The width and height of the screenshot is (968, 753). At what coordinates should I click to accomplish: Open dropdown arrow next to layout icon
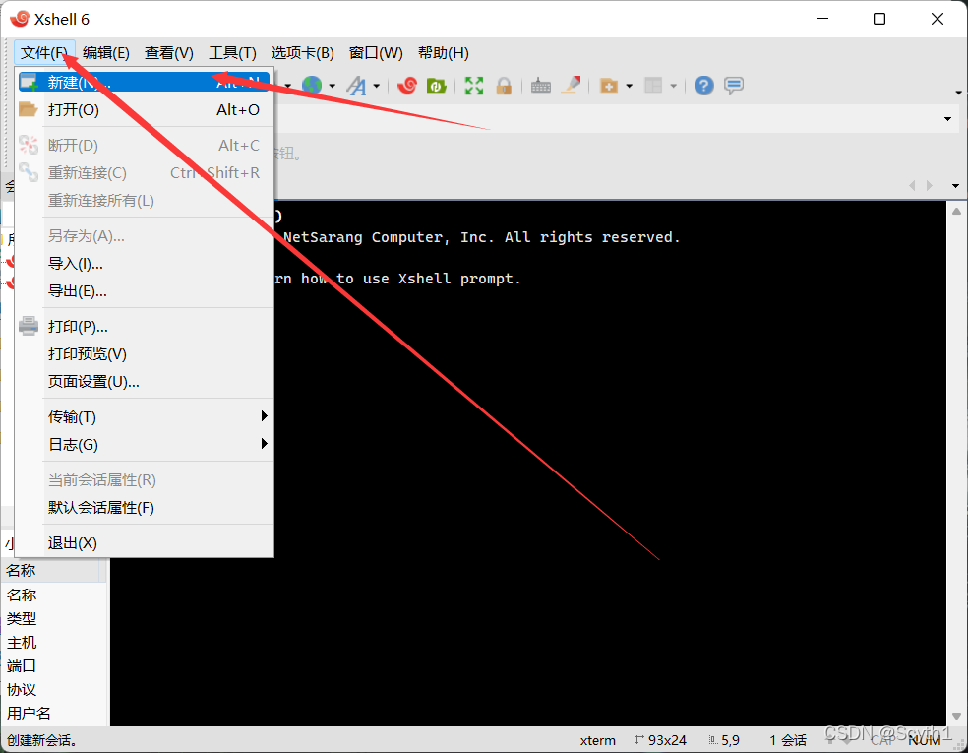pos(674,86)
